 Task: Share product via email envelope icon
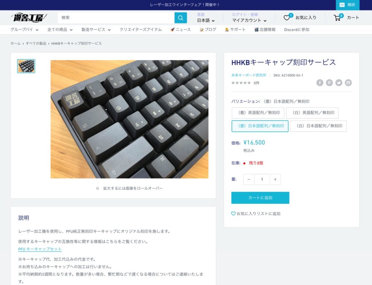[x=348, y=83]
